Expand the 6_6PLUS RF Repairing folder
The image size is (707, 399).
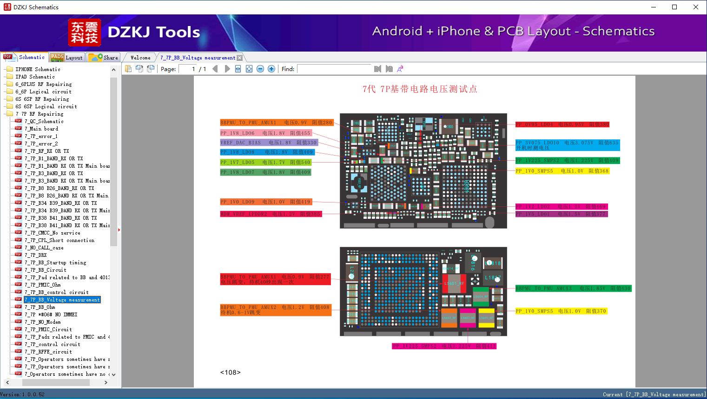pyautogui.click(x=43, y=84)
